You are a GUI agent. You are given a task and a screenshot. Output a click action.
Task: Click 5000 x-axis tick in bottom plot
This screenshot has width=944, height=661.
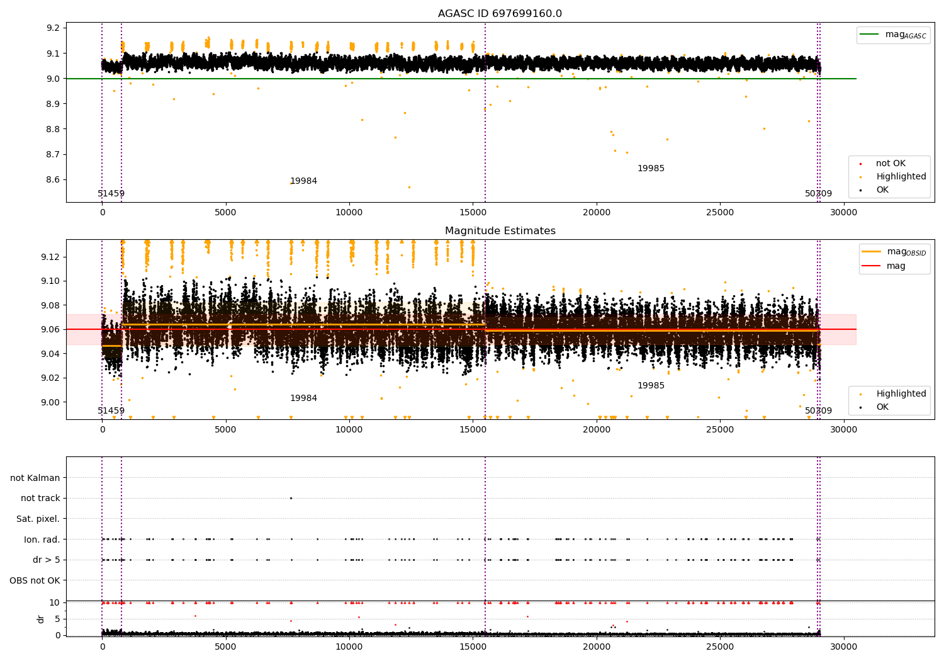[x=226, y=647]
